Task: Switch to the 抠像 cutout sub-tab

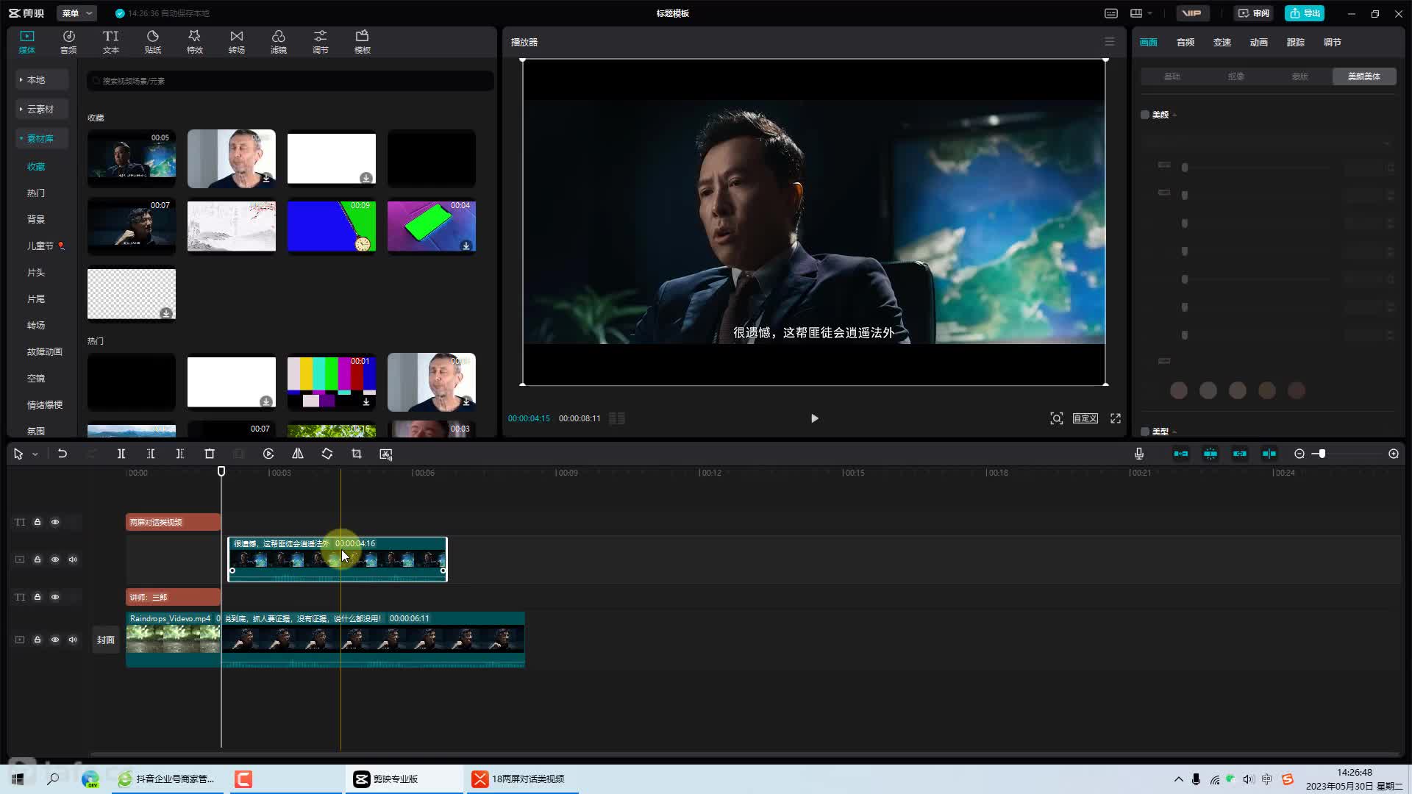Action: point(1236,76)
